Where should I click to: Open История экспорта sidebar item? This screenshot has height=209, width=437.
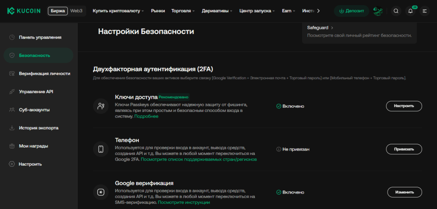click(38, 128)
